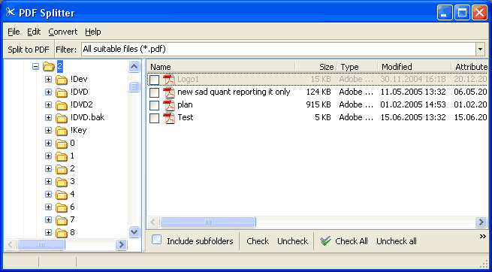The image size is (492, 272).
Task: Tick checkbox for new sad quant reporting file
Action: [x=155, y=92]
